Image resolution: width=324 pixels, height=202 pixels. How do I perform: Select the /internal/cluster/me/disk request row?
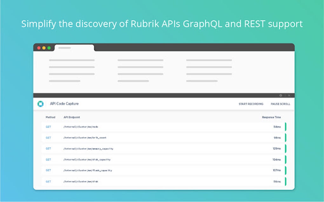(x=80, y=181)
